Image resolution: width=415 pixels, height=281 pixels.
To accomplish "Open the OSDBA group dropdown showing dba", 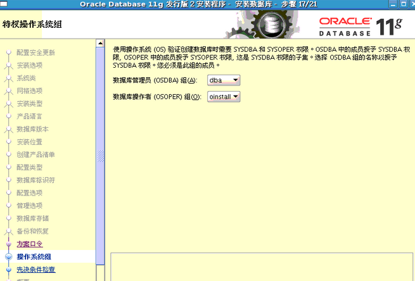I will point(224,80).
